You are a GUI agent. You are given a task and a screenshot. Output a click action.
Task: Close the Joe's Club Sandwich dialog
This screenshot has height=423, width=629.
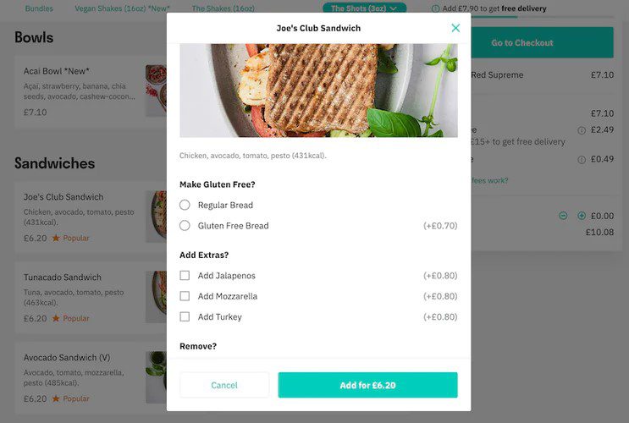tap(455, 28)
